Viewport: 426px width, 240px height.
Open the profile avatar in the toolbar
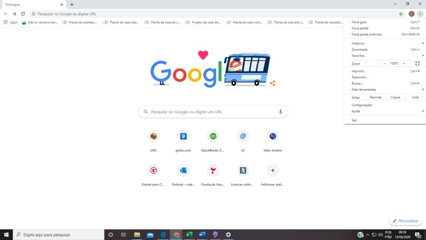tap(411, 14)
